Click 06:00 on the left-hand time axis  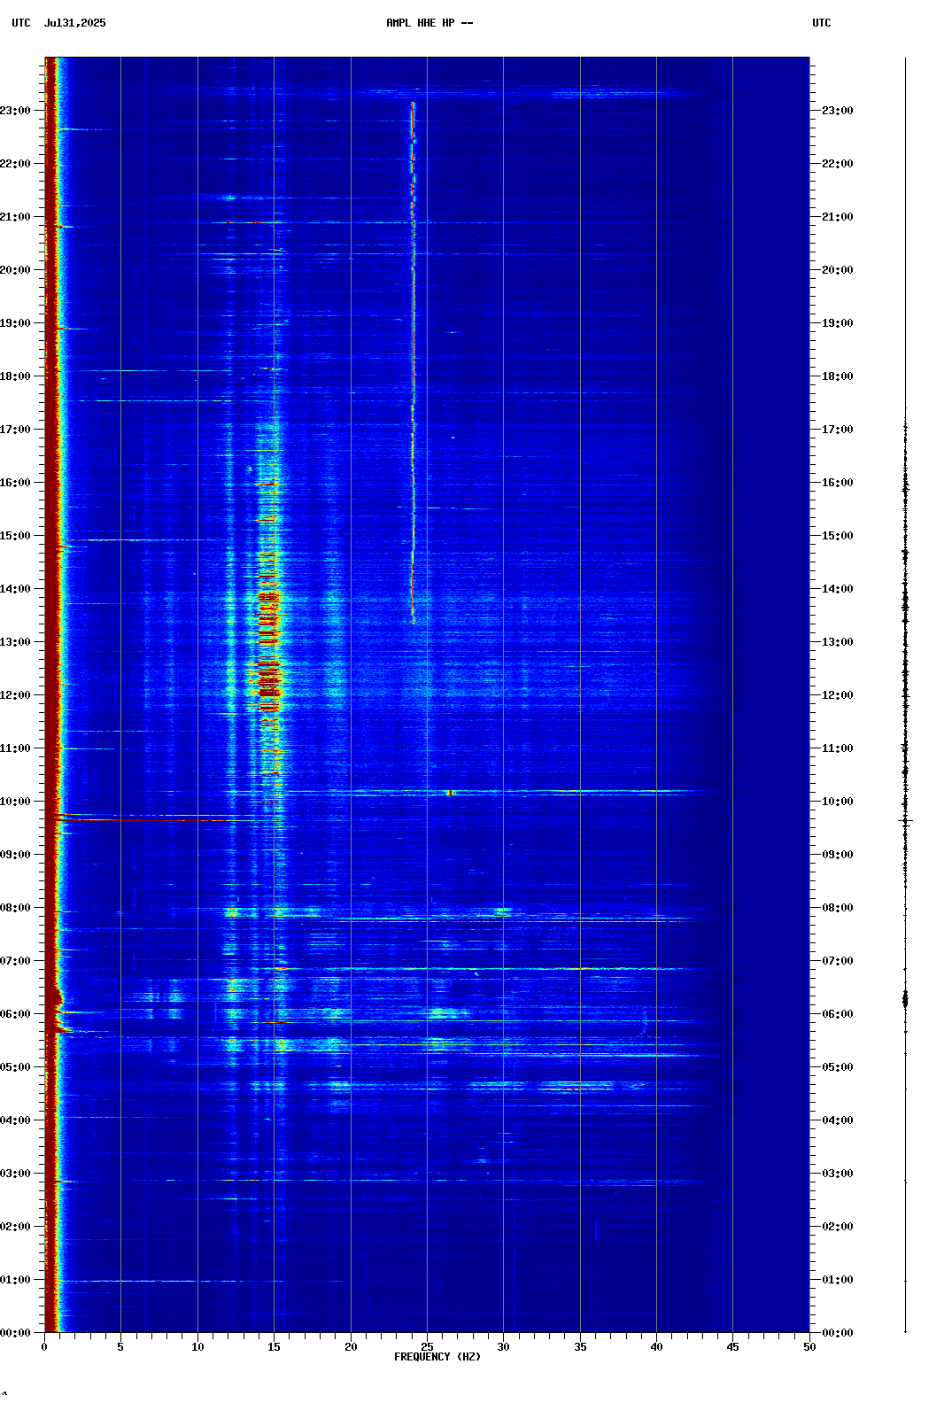point(16,1014)
